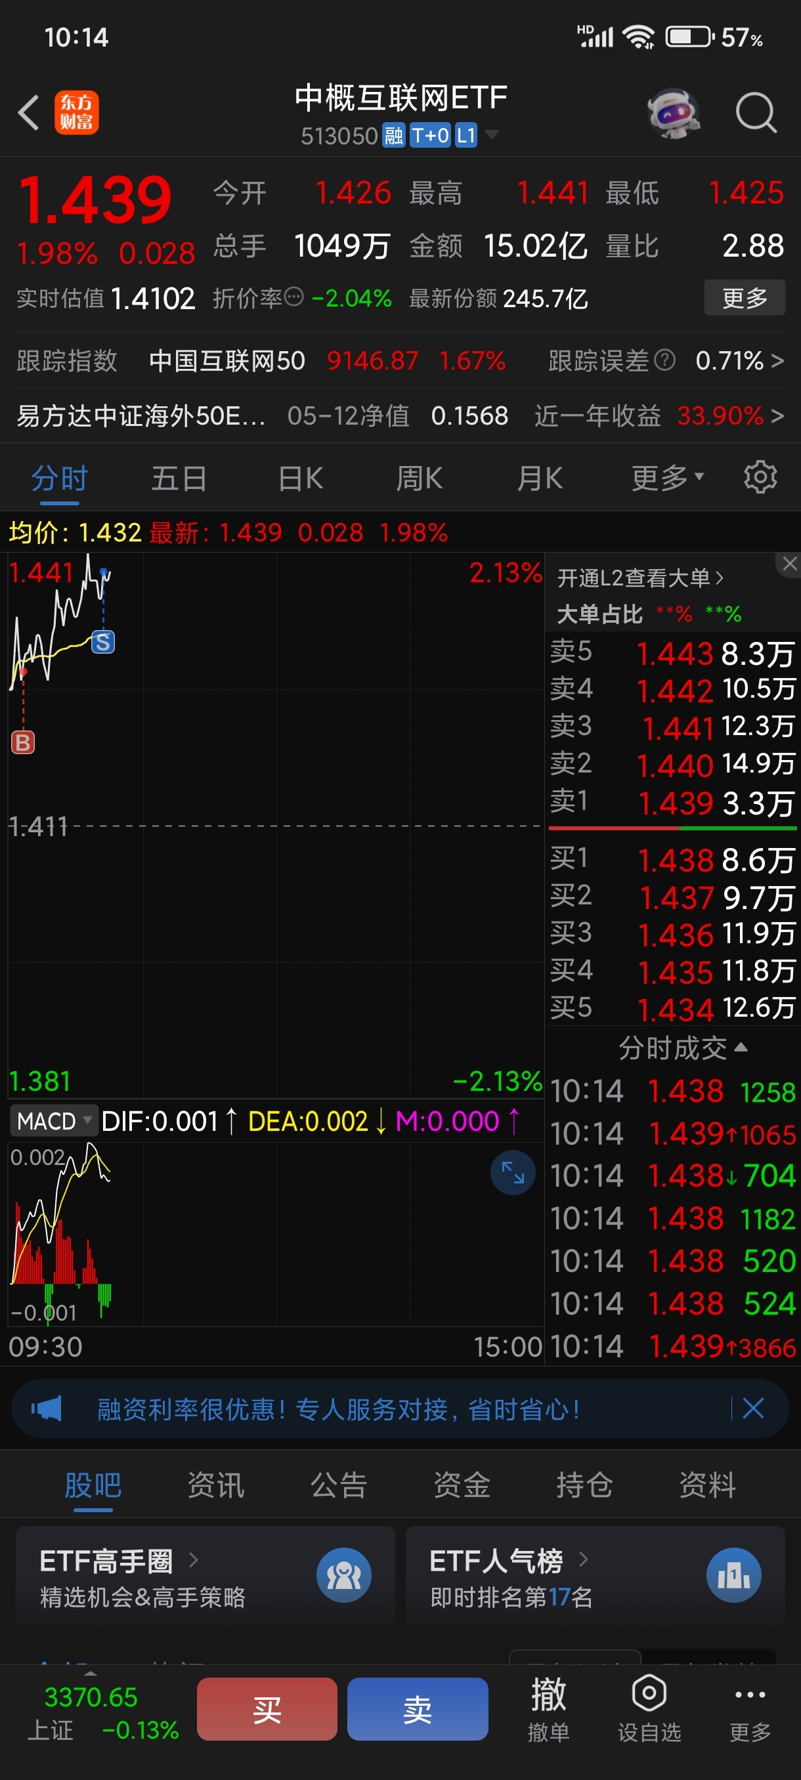This screenshot has width=801, height=1780.
Task: Close the L2 order panel prompt
Action: pyautogui.click(x=790, y=564)
